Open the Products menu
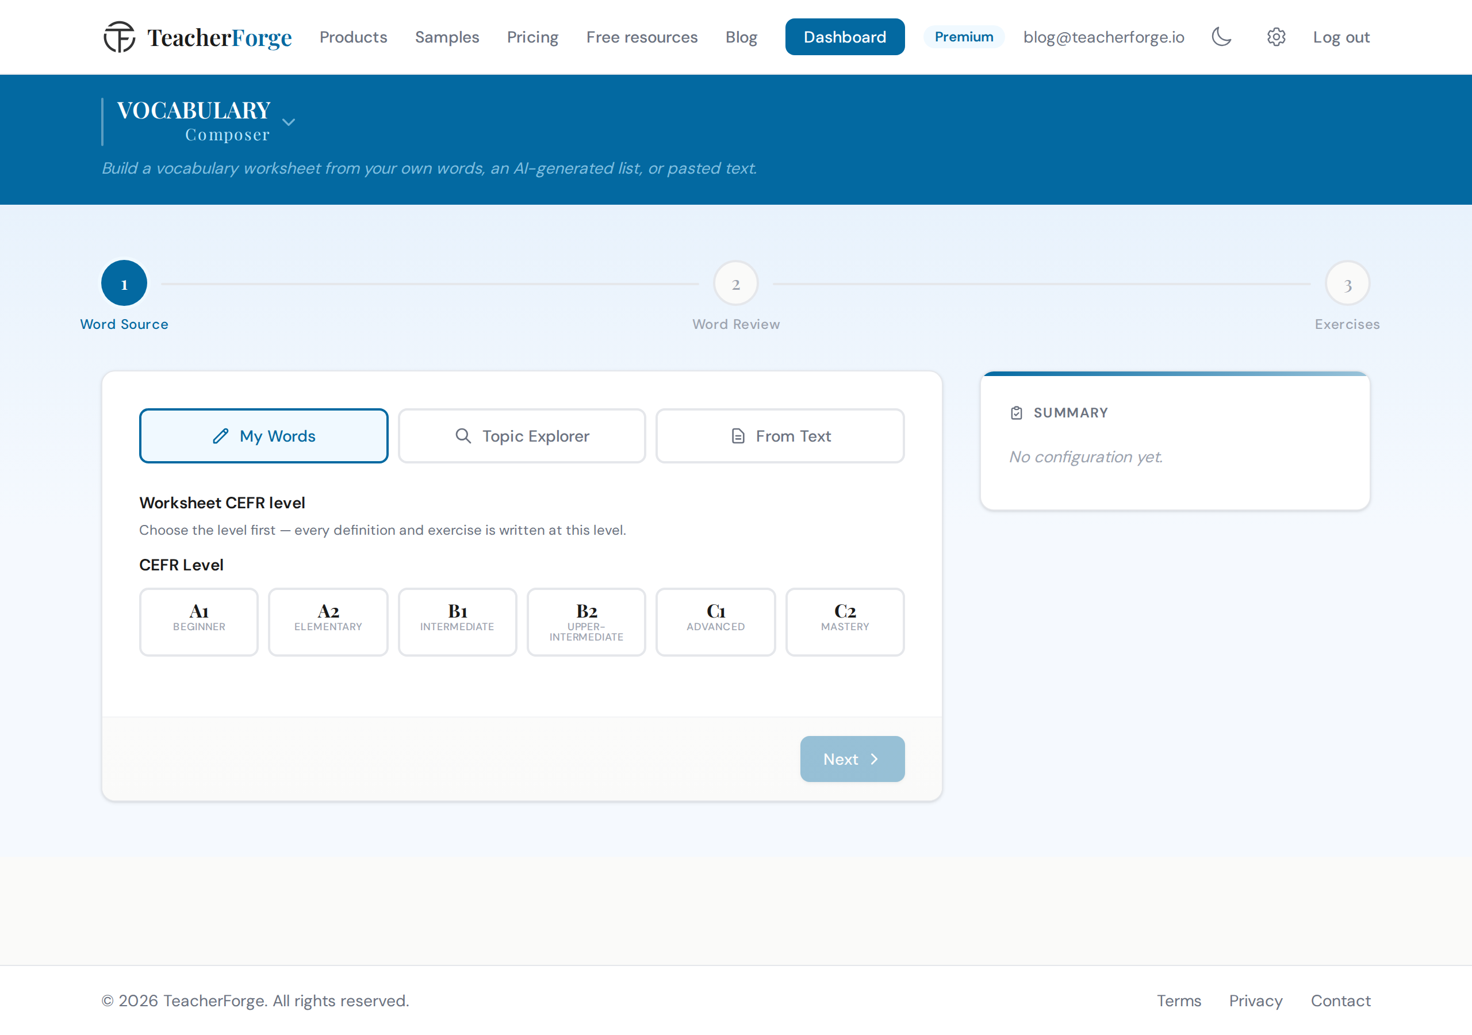1472x1035 pixels. tap(353, 37)
